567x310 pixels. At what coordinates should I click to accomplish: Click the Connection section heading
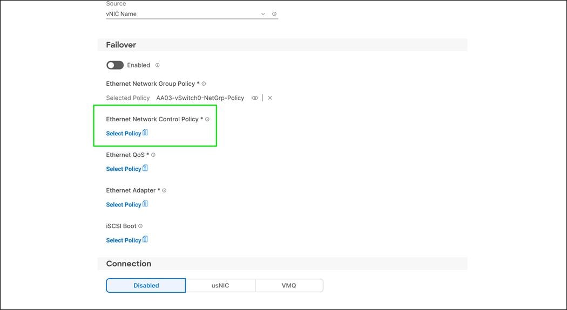tap(129, 264)
